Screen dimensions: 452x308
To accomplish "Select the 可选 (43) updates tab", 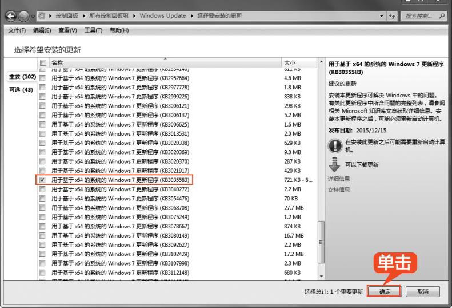I will point(21,89).
